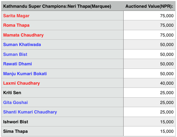Select Laxmi Chaudhary's 40,000 value cell
This screenshot has height=137, width=177.
[149, 83]
